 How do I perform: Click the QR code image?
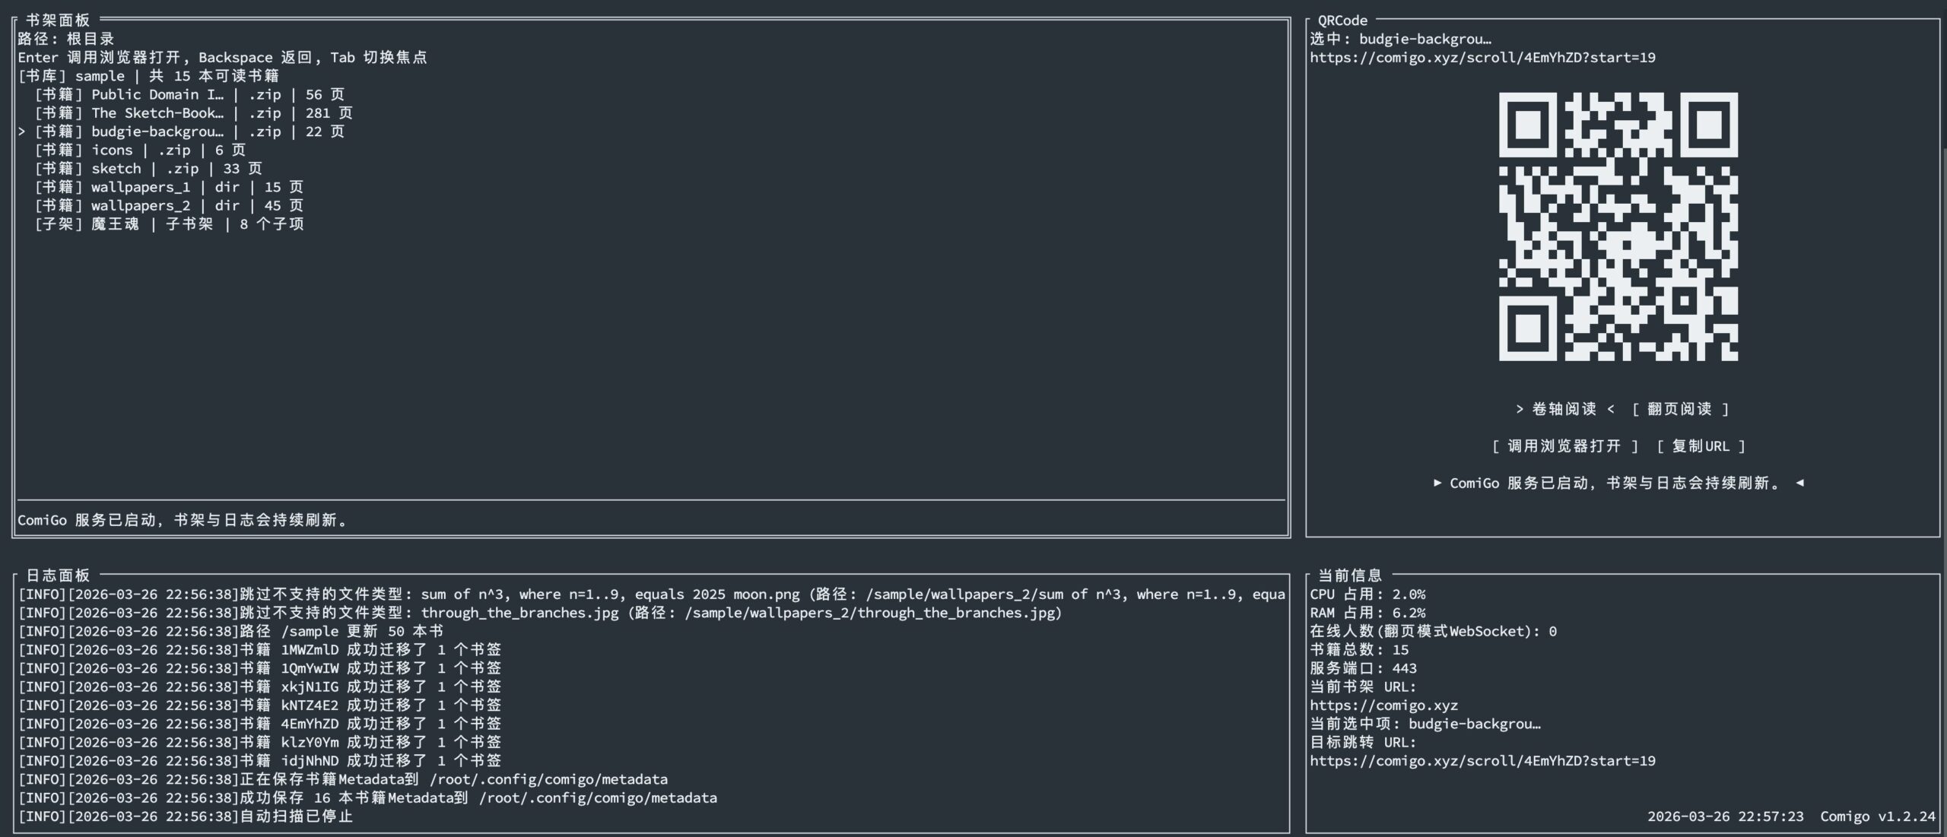pos(1618,227)
